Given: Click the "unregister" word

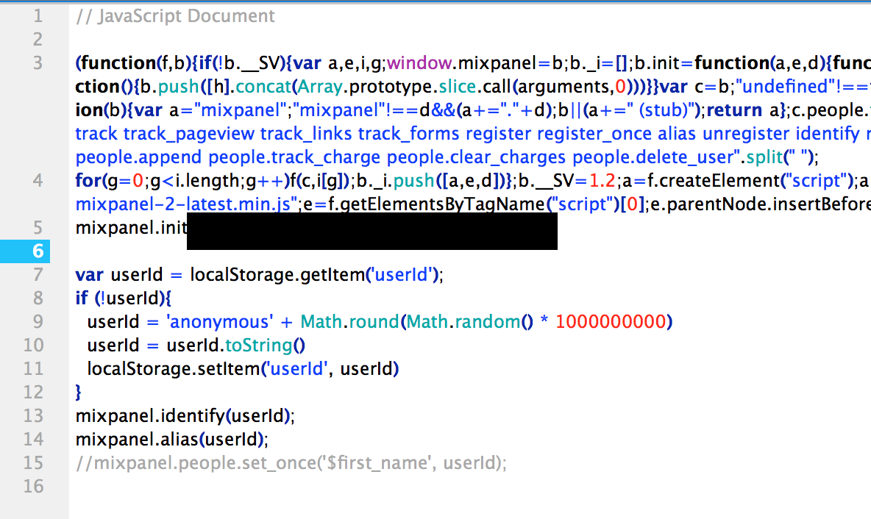Looking at the screenshot, I should click(x=746, y=134).
